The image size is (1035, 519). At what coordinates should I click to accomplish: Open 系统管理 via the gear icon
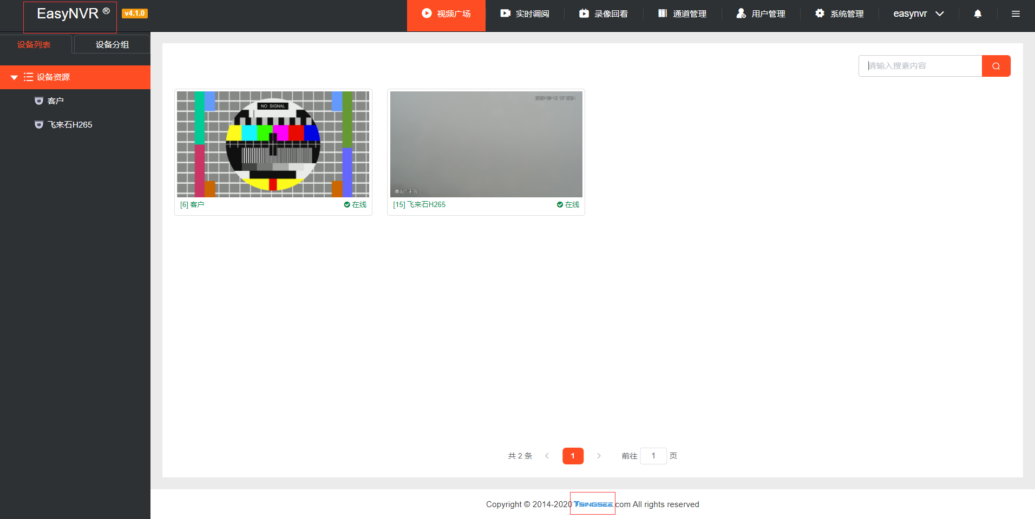tap(820, 14)
